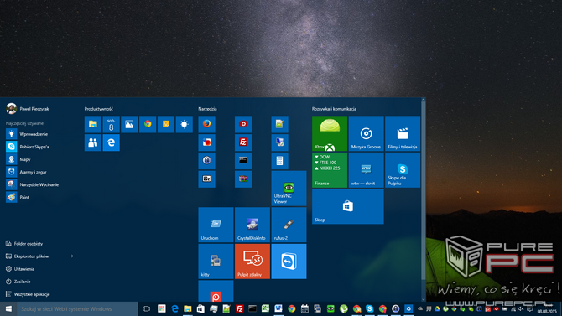Open the Sklep store tile
The width and height of the screenshot is (562, 316).
pyautogui.click(x=348, y=207)
